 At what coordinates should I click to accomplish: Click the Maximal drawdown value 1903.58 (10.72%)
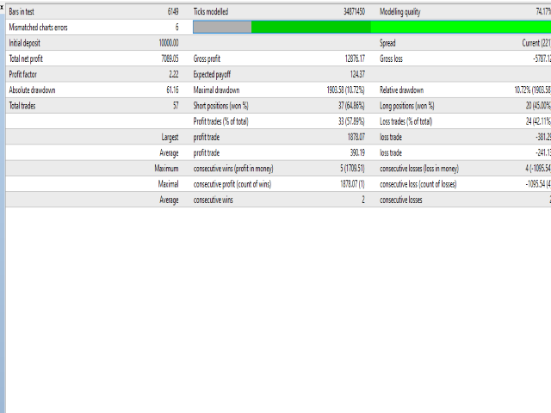[x=339, y=89]
